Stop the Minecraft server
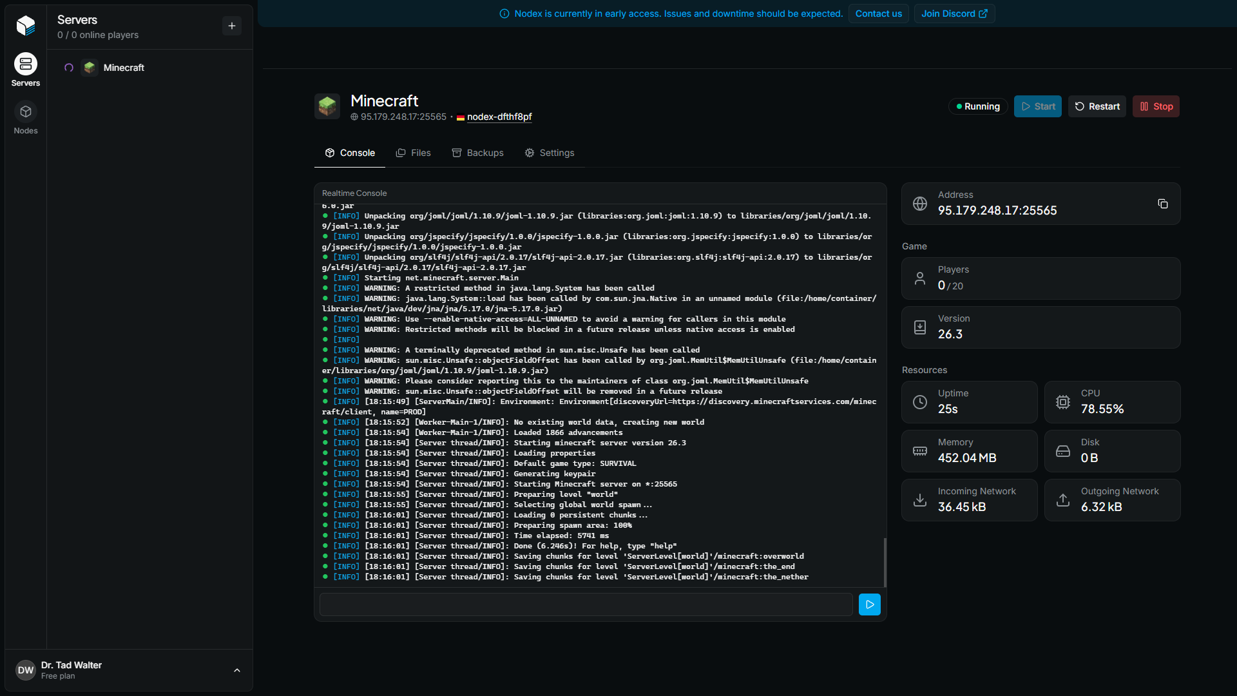Screen dimensions: 1237x696 click(x=1156, y=106)
